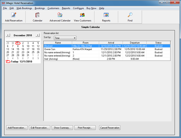This screenshot has width=181, height=138.
Task: Click the Add Reservation toolbar icon
Action: pyautogui.click(x=14, y=15)
